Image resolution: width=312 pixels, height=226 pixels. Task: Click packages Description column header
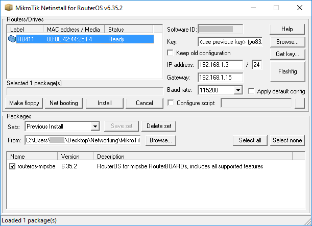point(193,157)
